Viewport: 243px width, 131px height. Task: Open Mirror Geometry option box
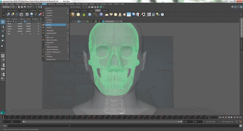pos(68,40)
